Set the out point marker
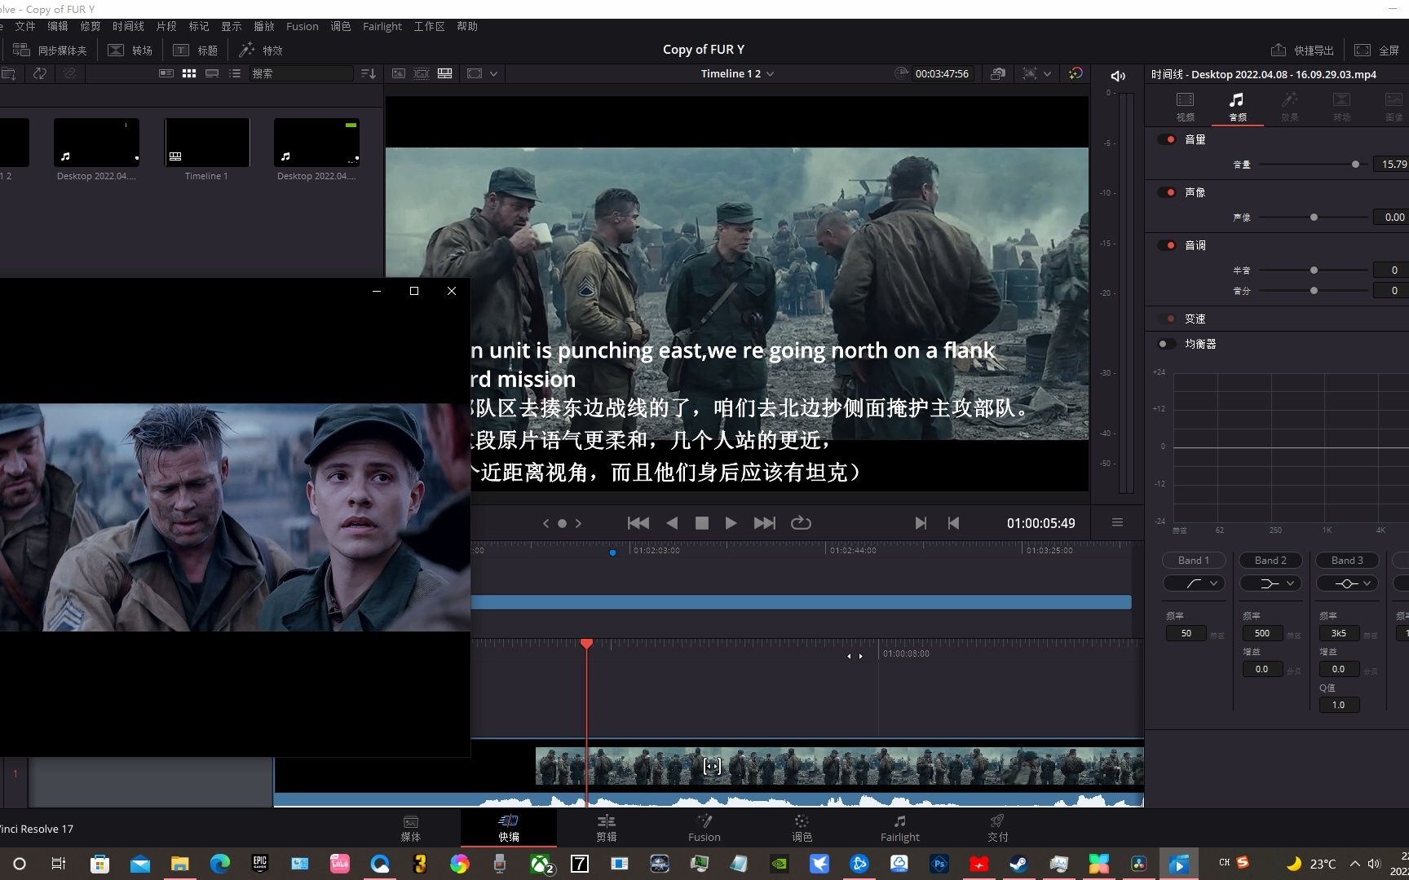The image size is (1409, 880). coord(953,523)
